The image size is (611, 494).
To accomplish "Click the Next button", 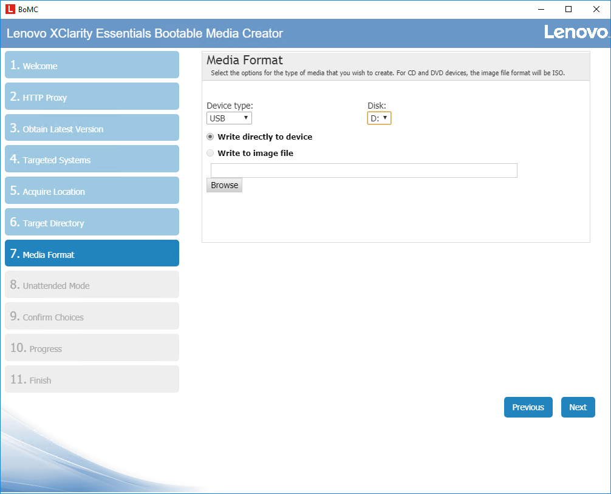I will pyautogui.click(x=578, y=407).
